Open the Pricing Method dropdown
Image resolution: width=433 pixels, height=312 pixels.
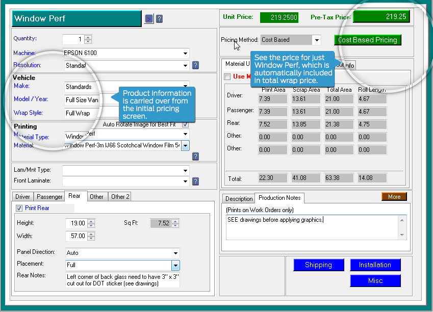tap(317, 40)
